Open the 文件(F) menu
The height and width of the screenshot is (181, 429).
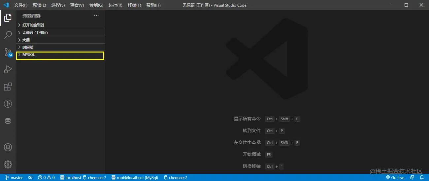point(21,5)
